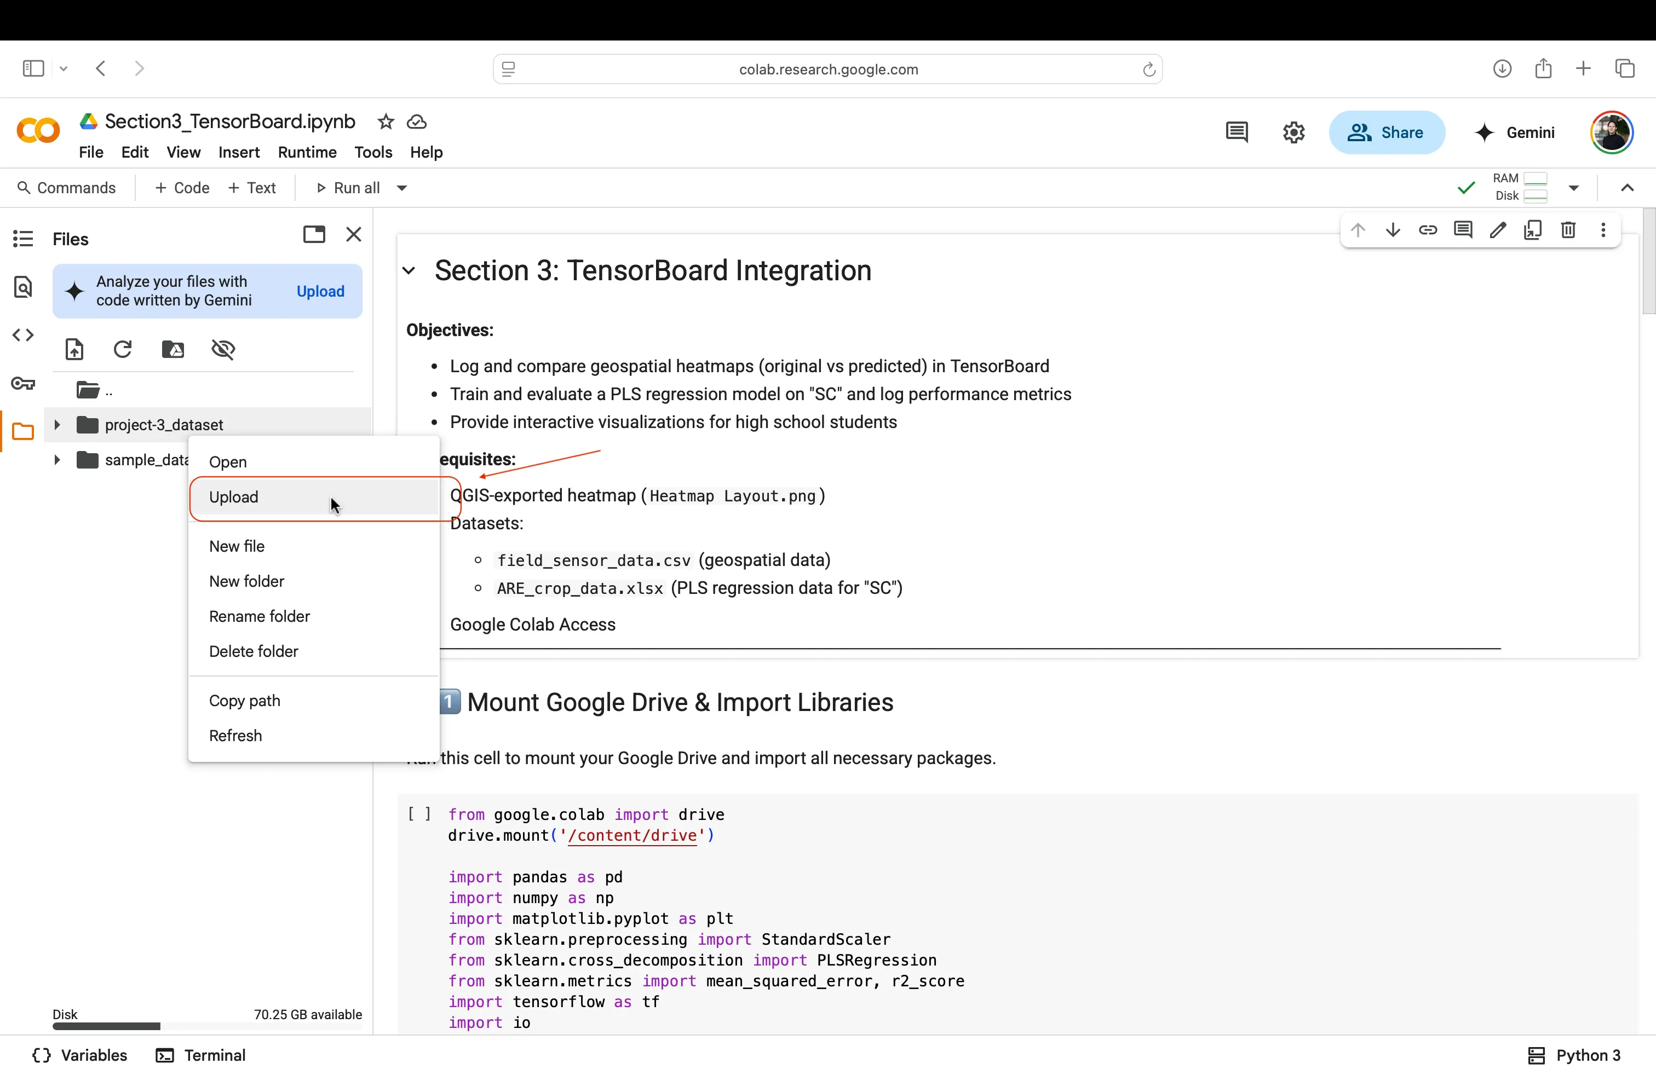Viewport: 1656px width, 1075px height.
Task: Copy the link to this cell
Action: [1428, 230]
